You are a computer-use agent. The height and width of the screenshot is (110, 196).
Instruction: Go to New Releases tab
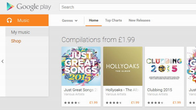(139, 20)
